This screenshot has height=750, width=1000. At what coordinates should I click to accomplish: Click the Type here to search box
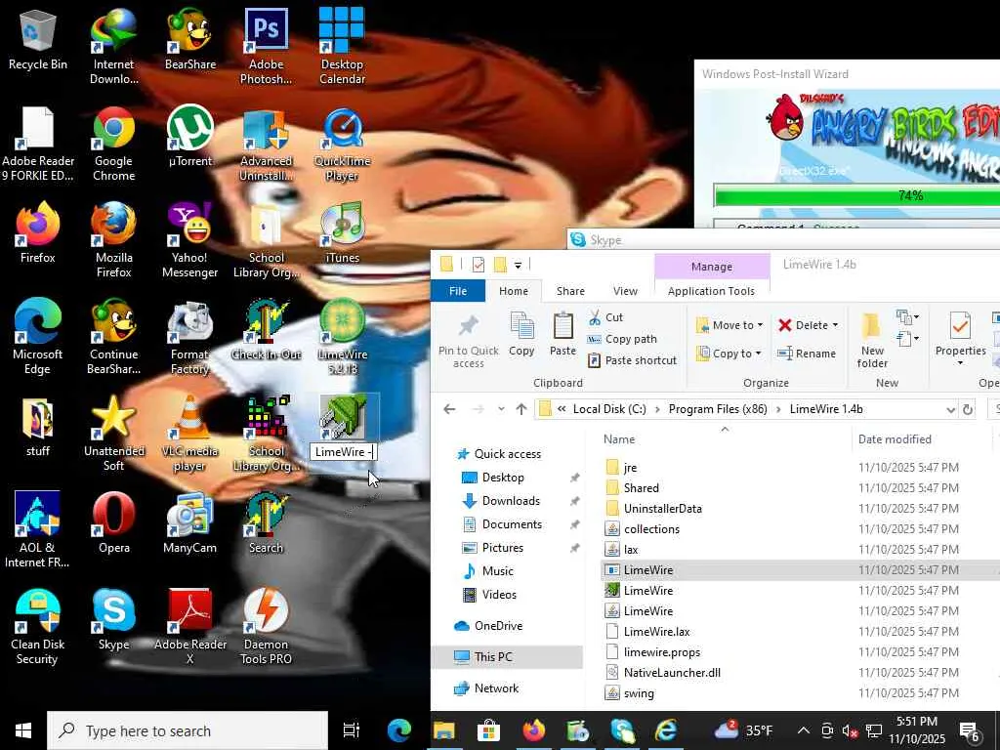pos(187,730)
